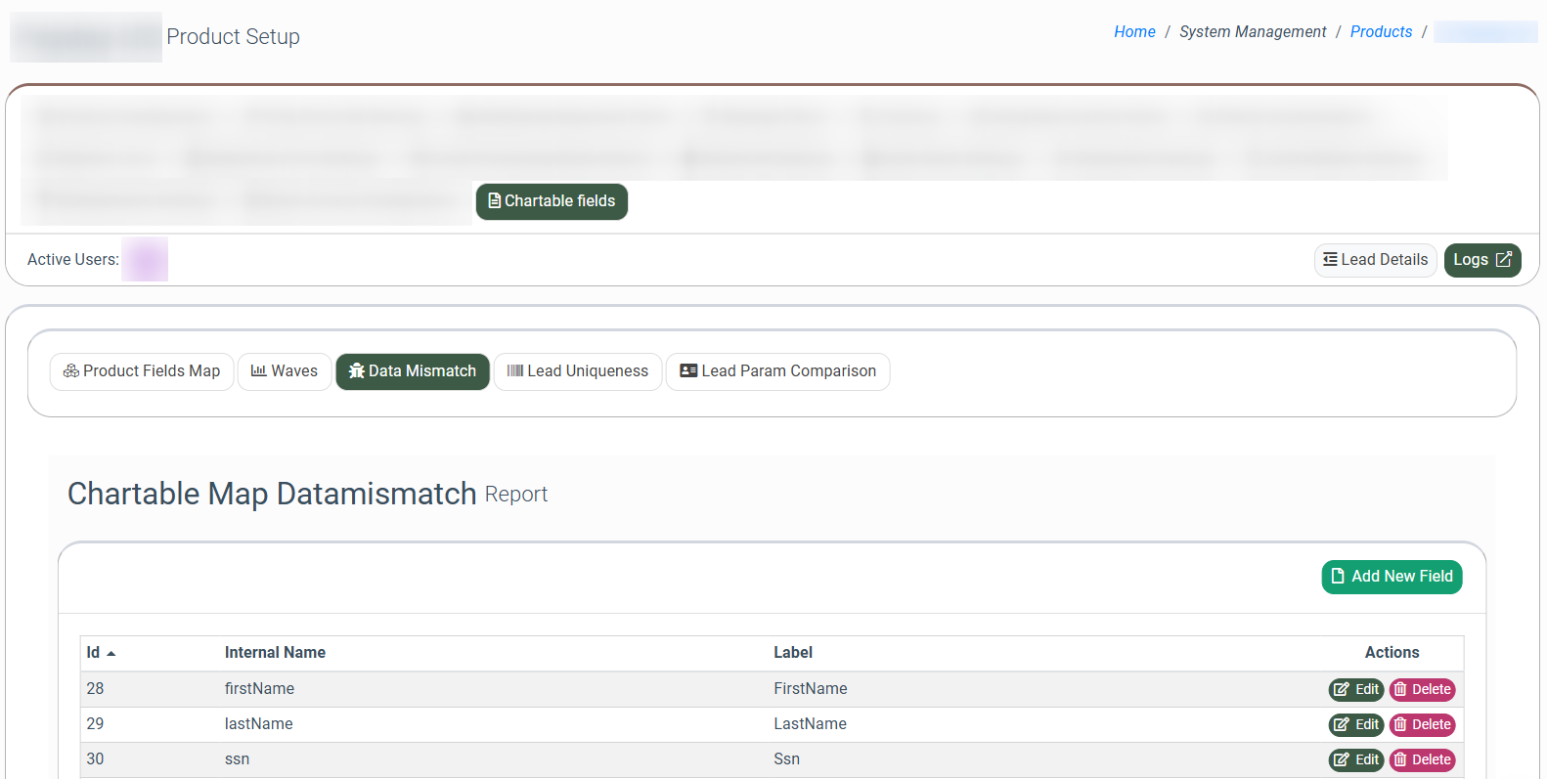
Task: Click the Data Mismatch bug icon
Action: pos(357,371)
